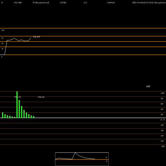The height and width of the screenshot is (166, 166).
Task: Select the 70 level on RSI axis
Action: [x=2, y=38]
